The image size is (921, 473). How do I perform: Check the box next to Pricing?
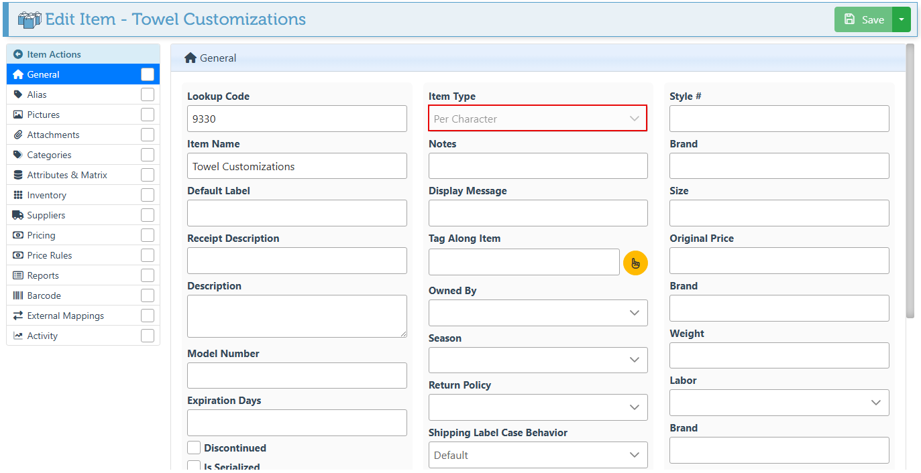pyautogui.click(x=148, y=235)
